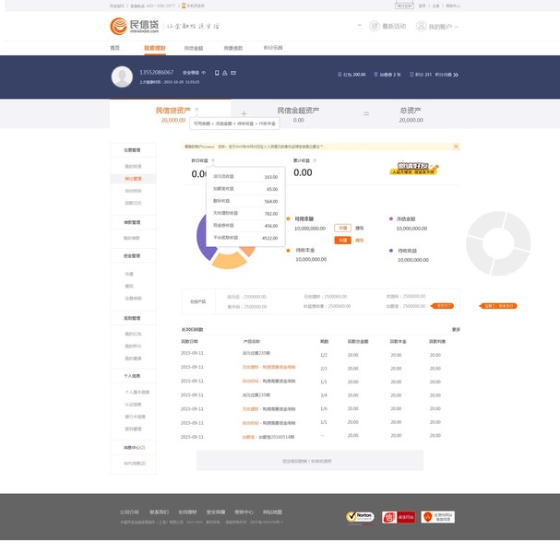Click help icon beside 昨日收益
The width and height of the screenshot is (560, 553).
coord(213,160)
